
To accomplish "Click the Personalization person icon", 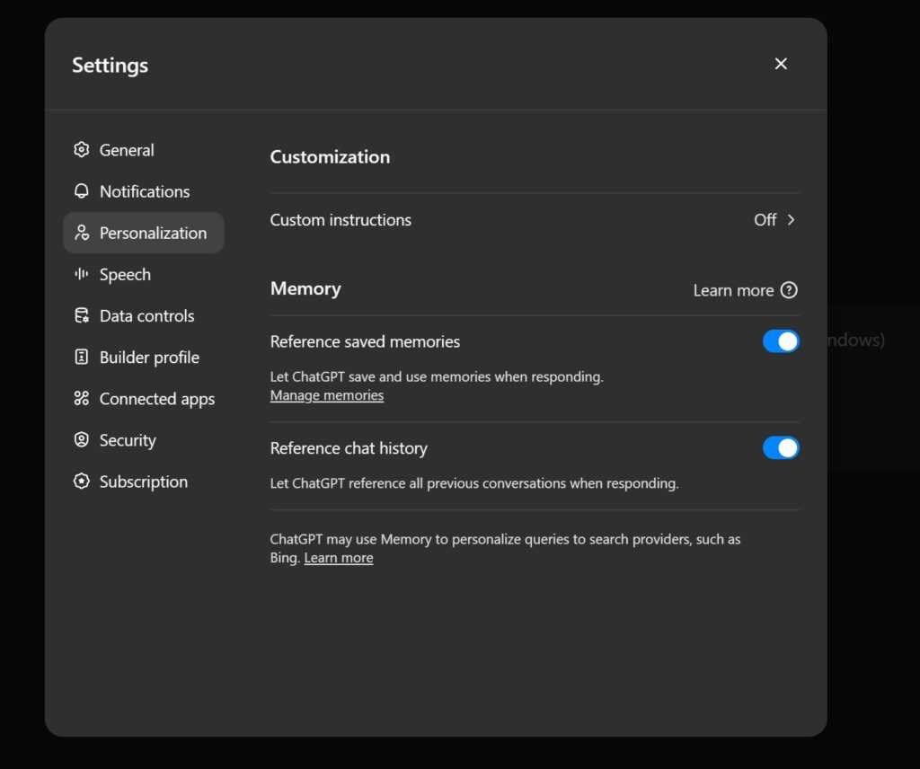I will point(82,233).
